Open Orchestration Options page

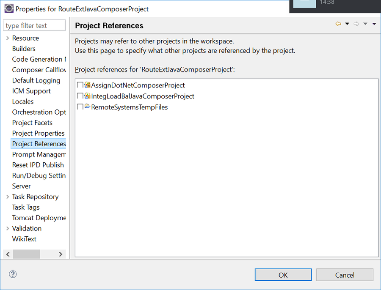pyautogui.click(x=39, y=112)
